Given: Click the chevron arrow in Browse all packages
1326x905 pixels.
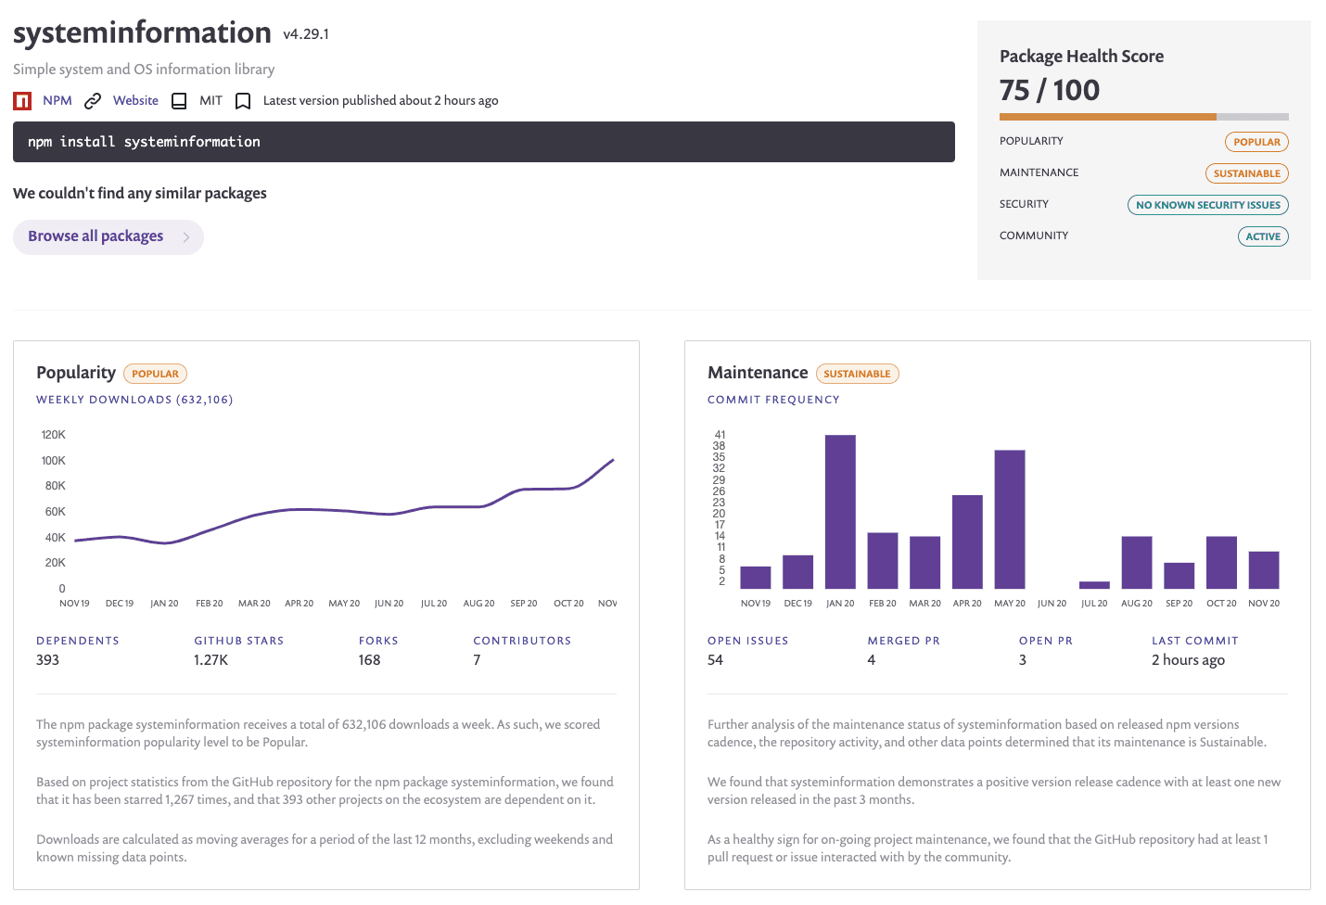Looking at the screenshot, I should [x=186, y=237].
